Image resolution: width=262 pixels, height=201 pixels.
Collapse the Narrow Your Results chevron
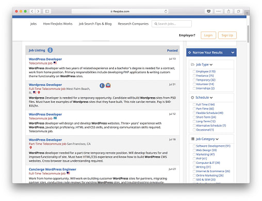pos(233,53)
